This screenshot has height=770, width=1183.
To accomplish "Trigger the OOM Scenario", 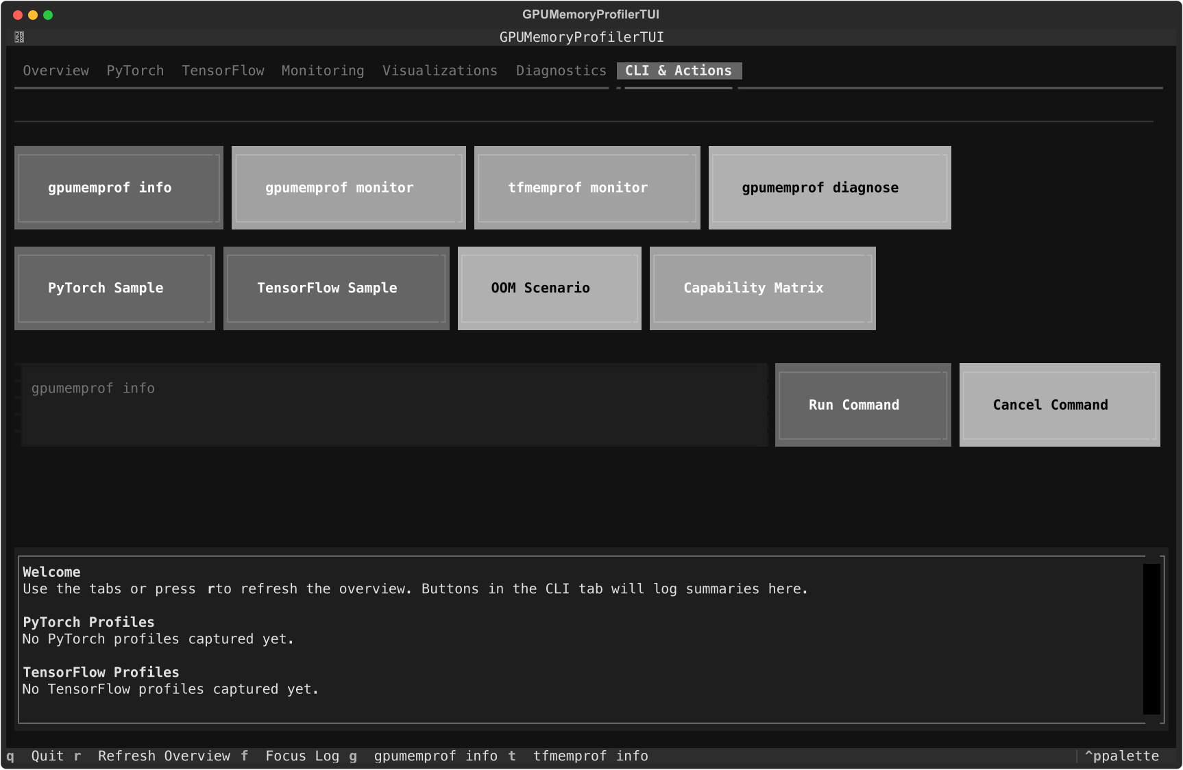I will pos(549,288).
